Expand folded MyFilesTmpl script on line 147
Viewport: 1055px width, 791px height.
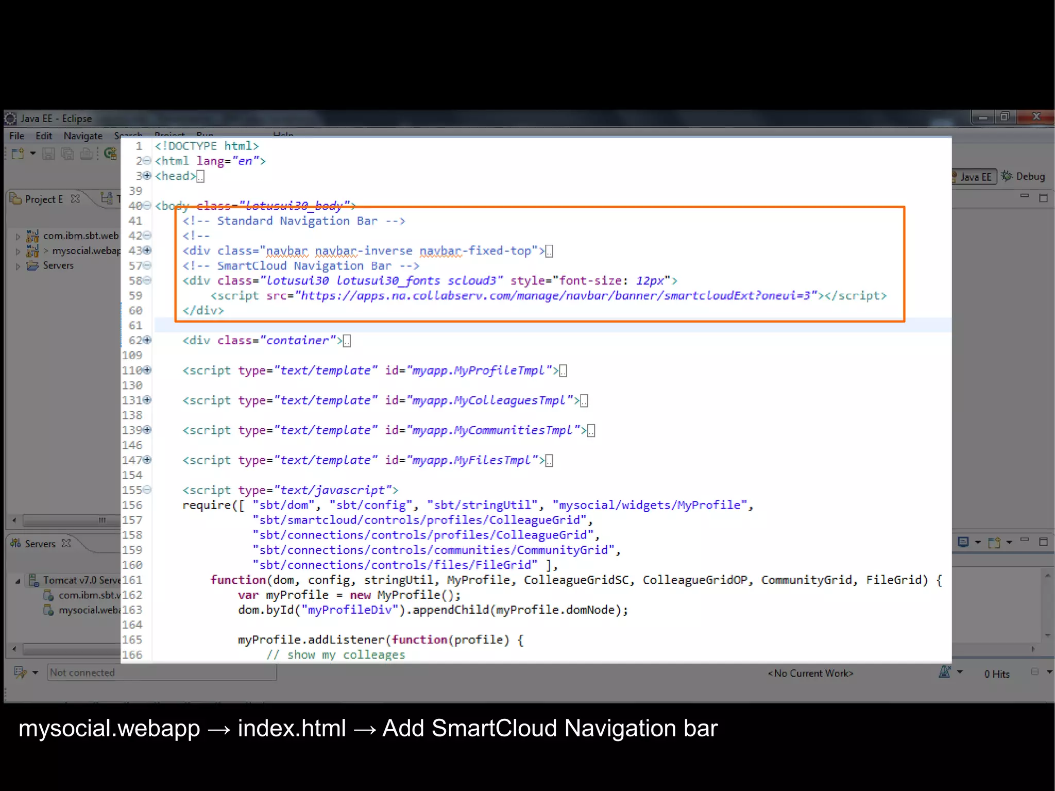(x=147, y=460)
